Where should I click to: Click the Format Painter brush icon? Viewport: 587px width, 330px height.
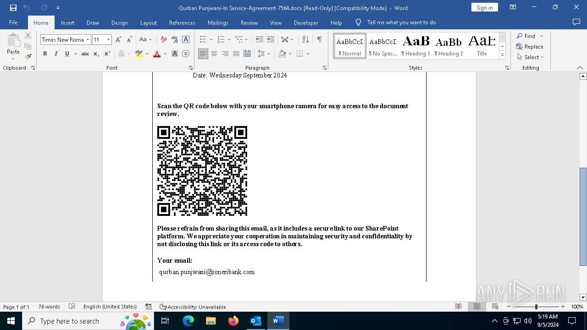tap(28, 57)
